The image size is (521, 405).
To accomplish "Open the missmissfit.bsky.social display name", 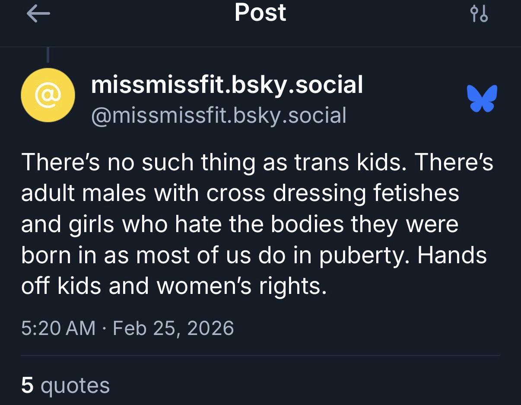I will [x=227, y=85].
